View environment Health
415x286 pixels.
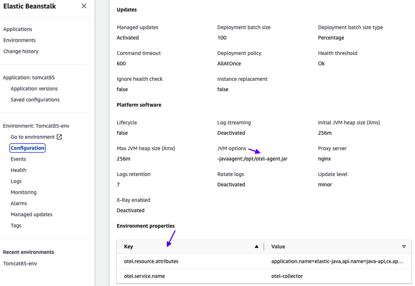coord(18,170)
